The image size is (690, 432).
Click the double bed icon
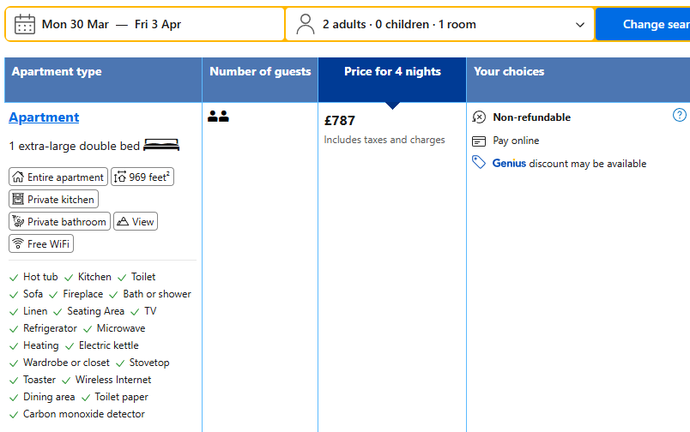161,145
